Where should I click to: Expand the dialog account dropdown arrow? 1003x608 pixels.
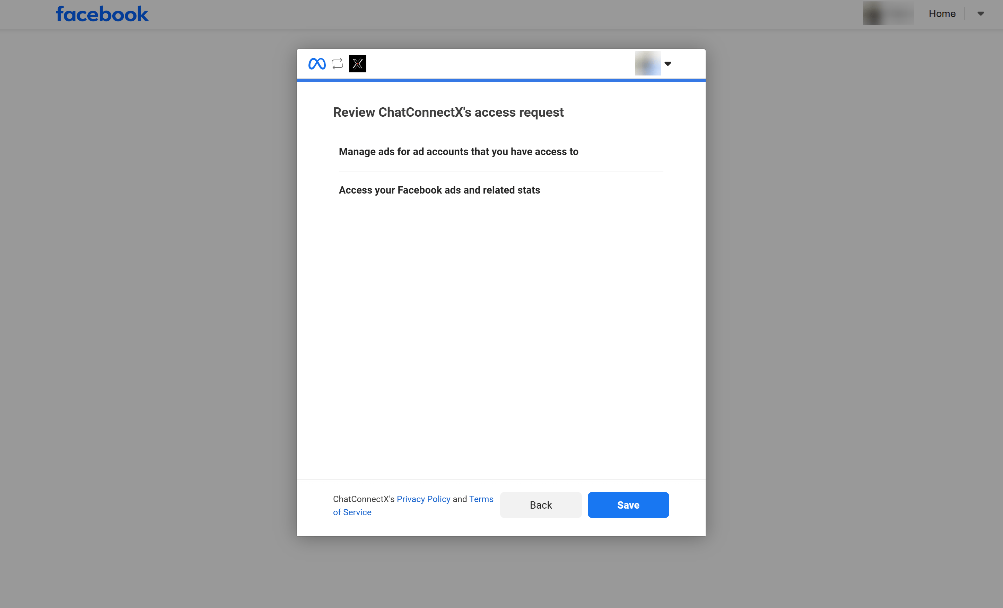tap(668, 64)
